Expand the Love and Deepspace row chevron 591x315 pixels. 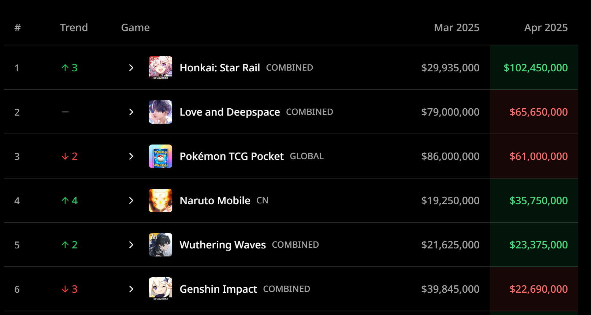tap(131, 112)
